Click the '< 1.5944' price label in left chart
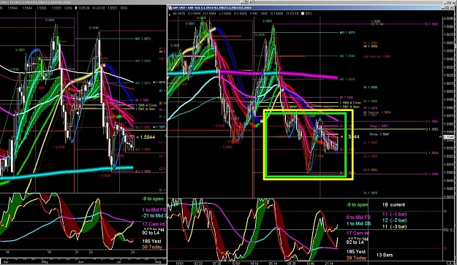 click(x=146, y=137)
